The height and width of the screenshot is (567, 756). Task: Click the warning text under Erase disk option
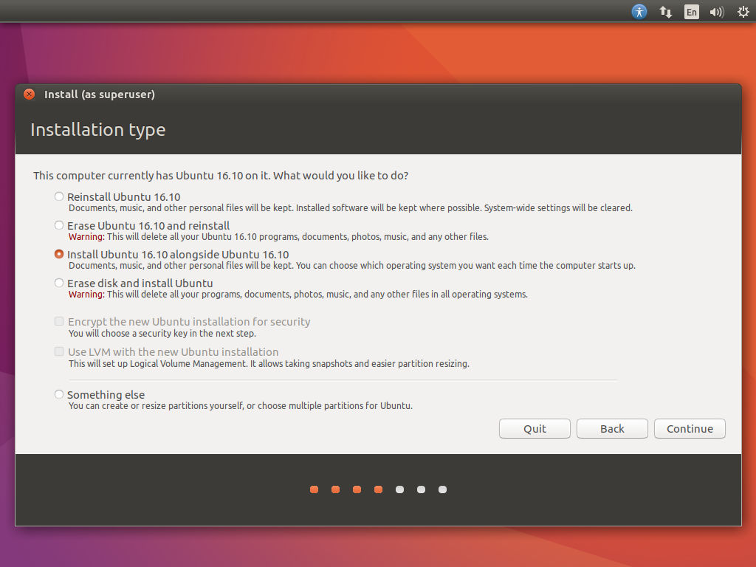coord(298,295)
